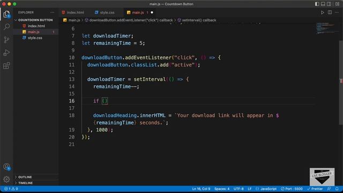Change the UTF-8 file encoding
This screenshot has height=193, width=343.
(x=238, y=189)
